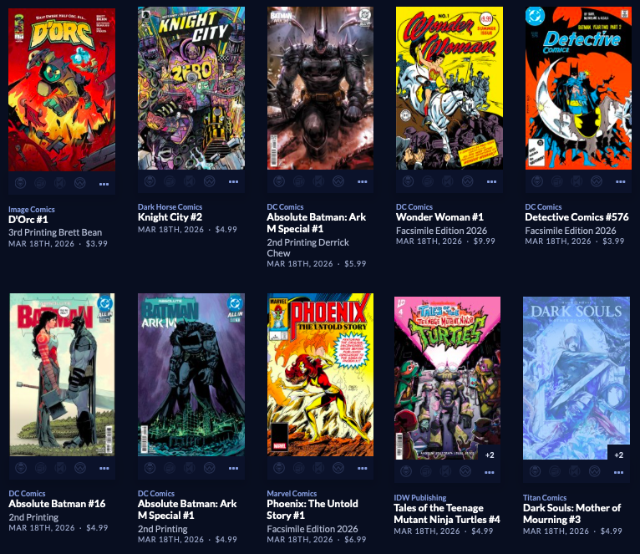Open the Derrick Chew Absolute Batman cover image
This screenshot has height=554, width=640.
[x=320, y=88]
